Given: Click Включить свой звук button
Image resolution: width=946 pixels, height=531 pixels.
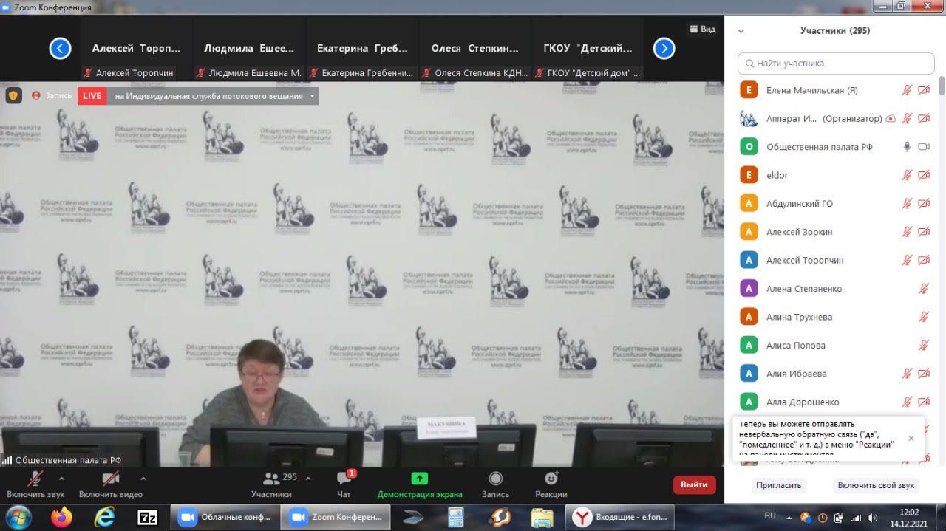Looking at the screenshot, I should tap(876, 485).
